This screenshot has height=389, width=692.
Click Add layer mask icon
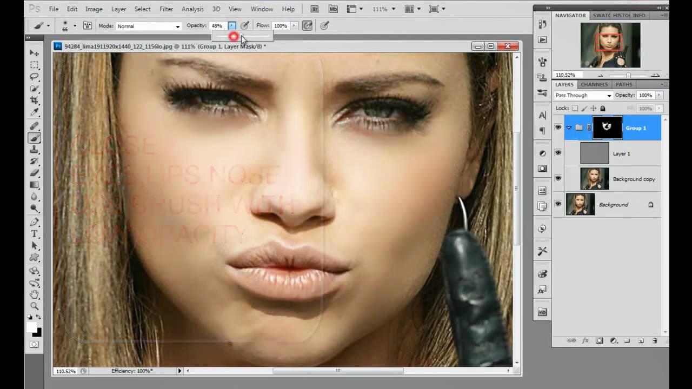(600, 341)
